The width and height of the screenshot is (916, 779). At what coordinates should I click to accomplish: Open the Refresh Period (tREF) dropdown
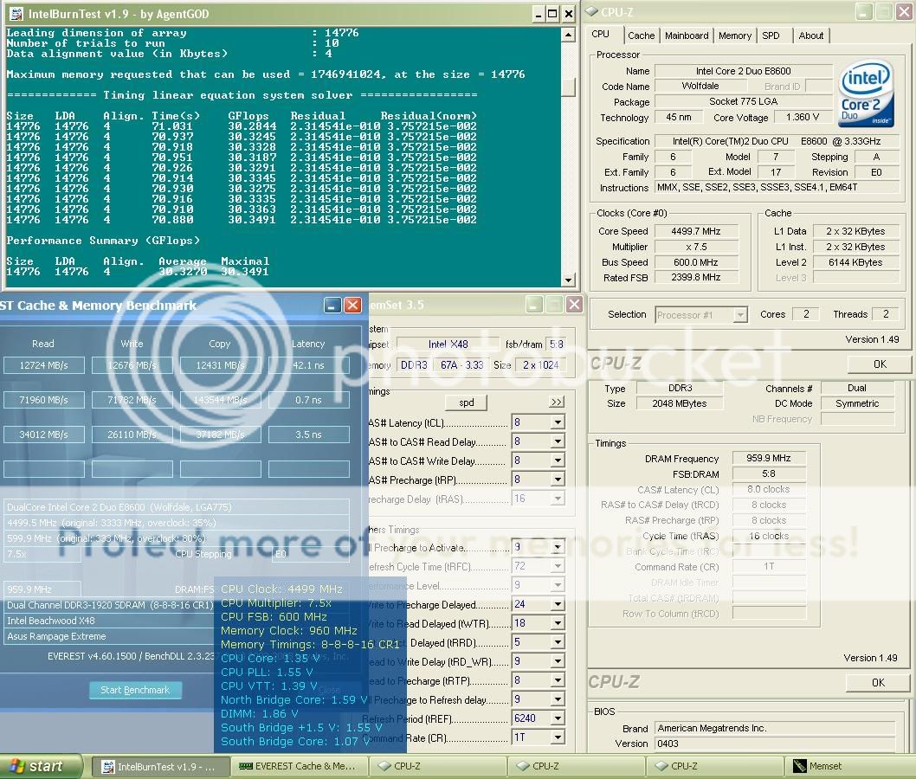pyautogui.click(x=558, y=719)
